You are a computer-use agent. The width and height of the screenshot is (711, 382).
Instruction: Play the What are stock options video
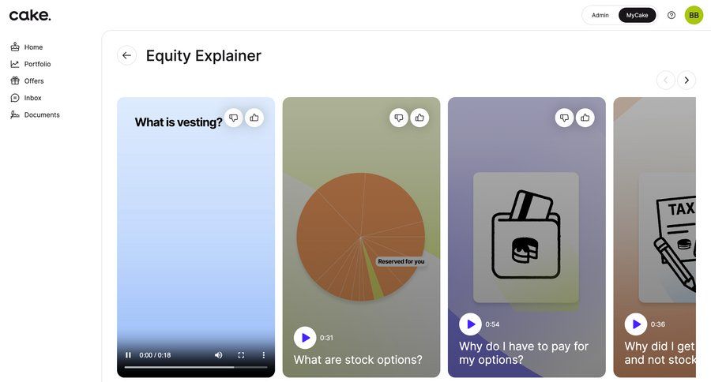[x=305, y=338]
